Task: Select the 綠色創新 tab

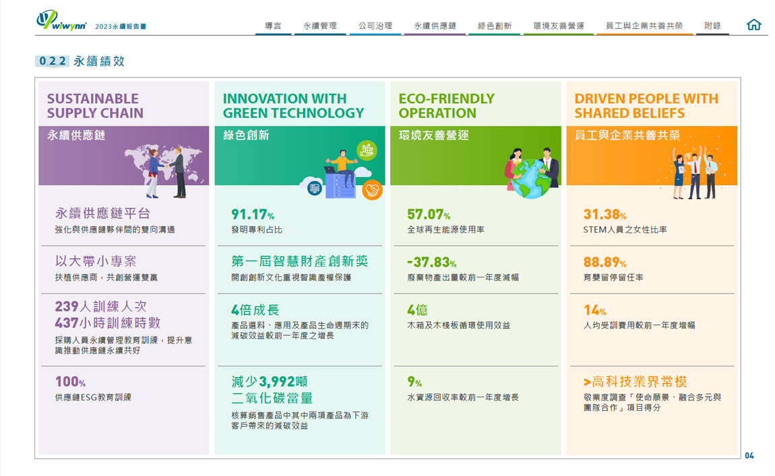Action: coord(494,26)
